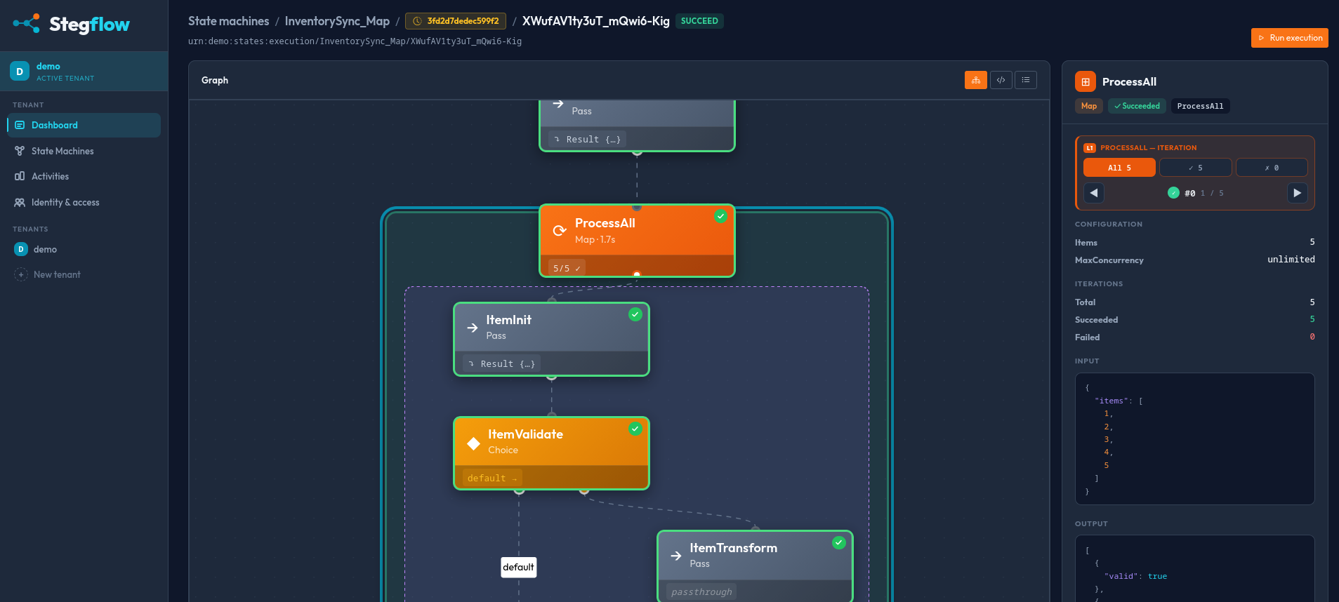Open the active tenant demo switcher
Image resolution: width=1339 pixels, height=602 pixels.
point(84,71)
